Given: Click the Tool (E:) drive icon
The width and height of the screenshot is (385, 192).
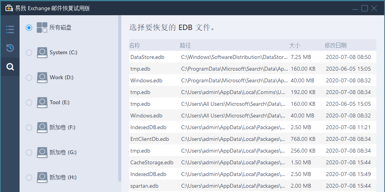Looking at the screenshot, I should (42, 103).
